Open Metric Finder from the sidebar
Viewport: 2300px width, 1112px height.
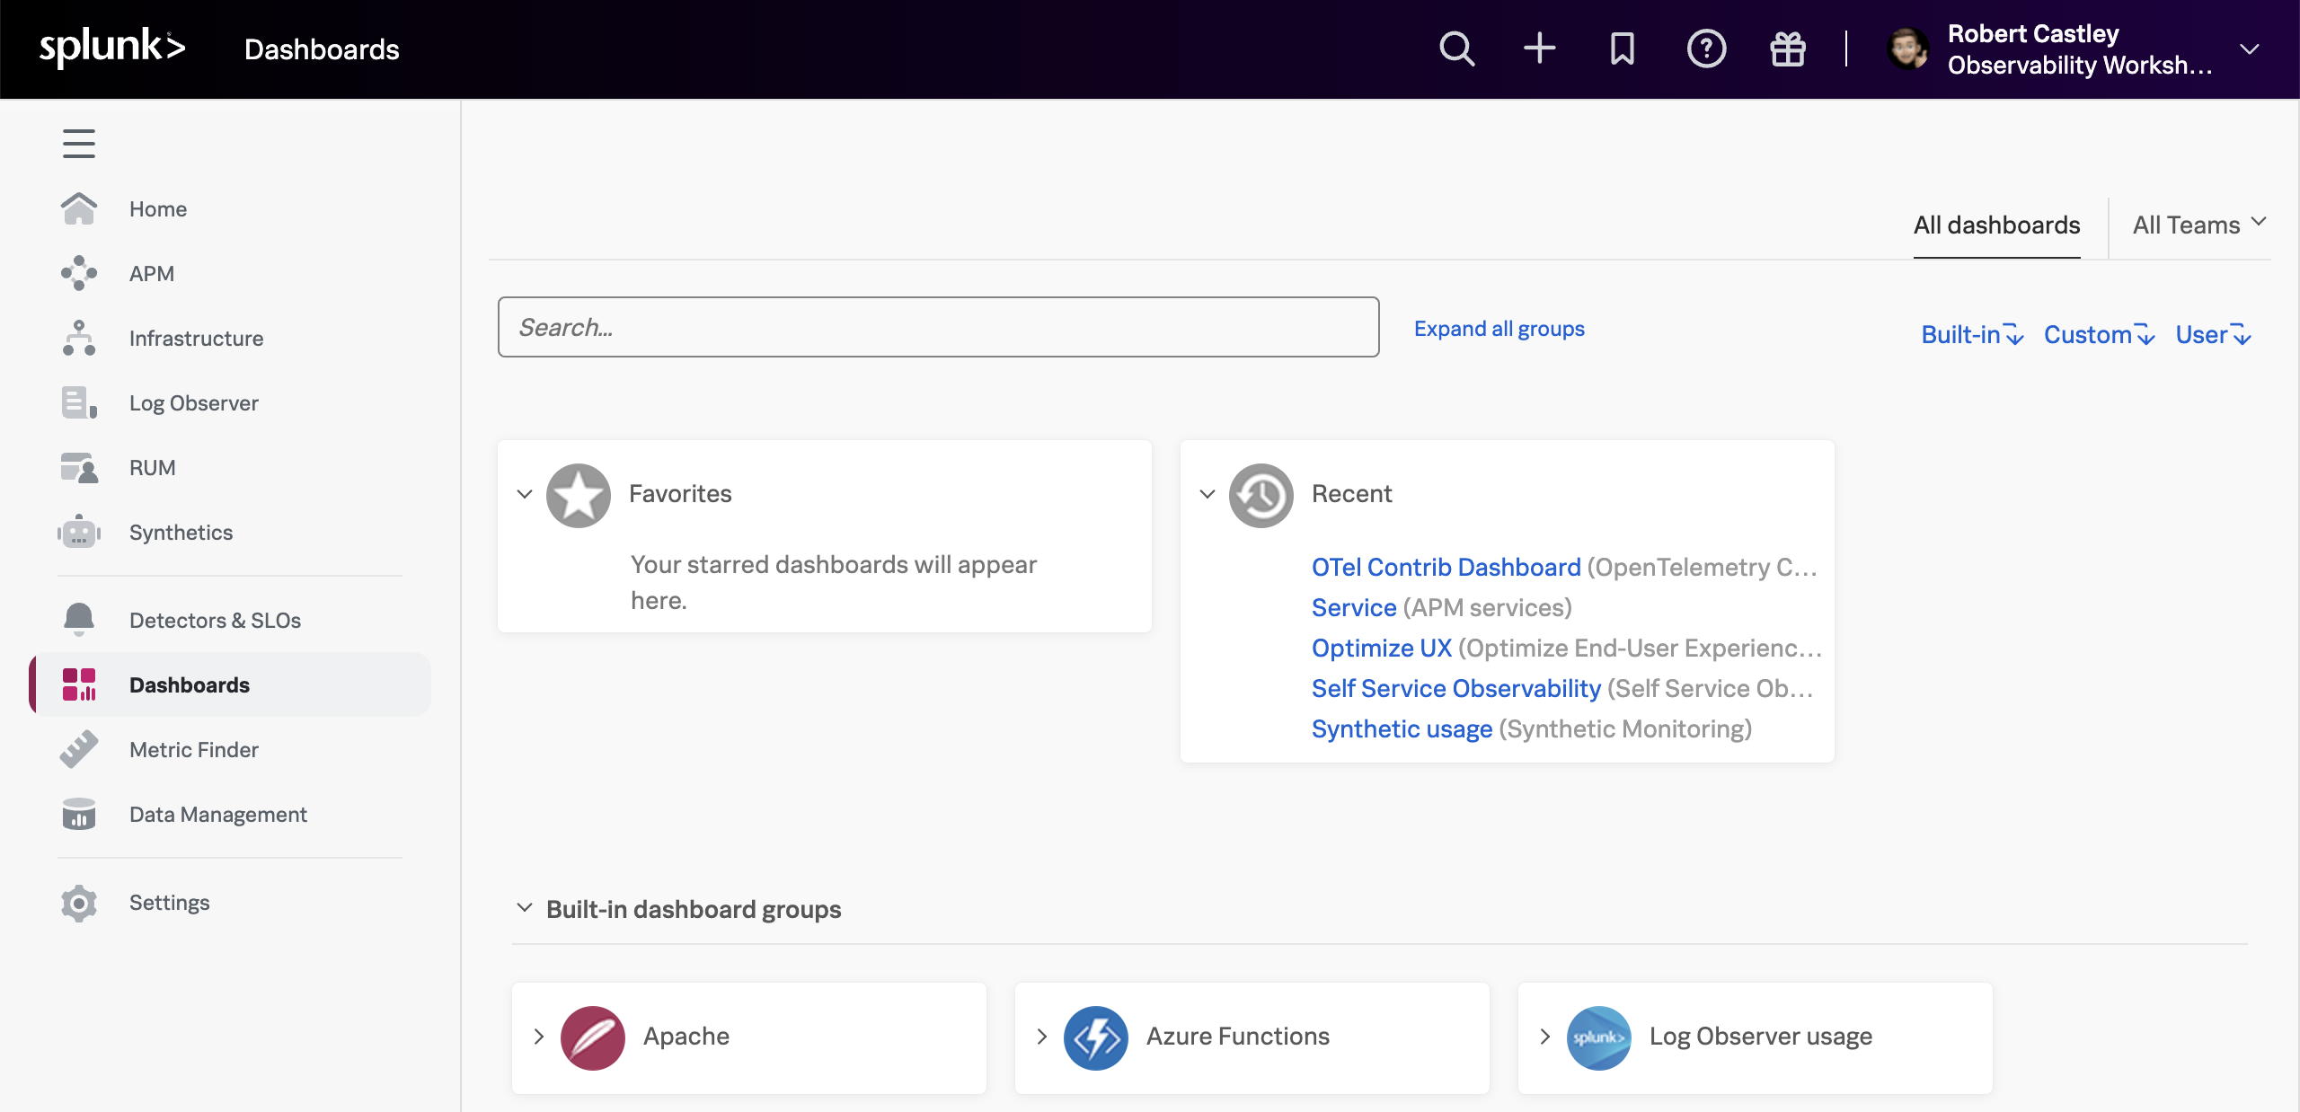tap(192, 749)
